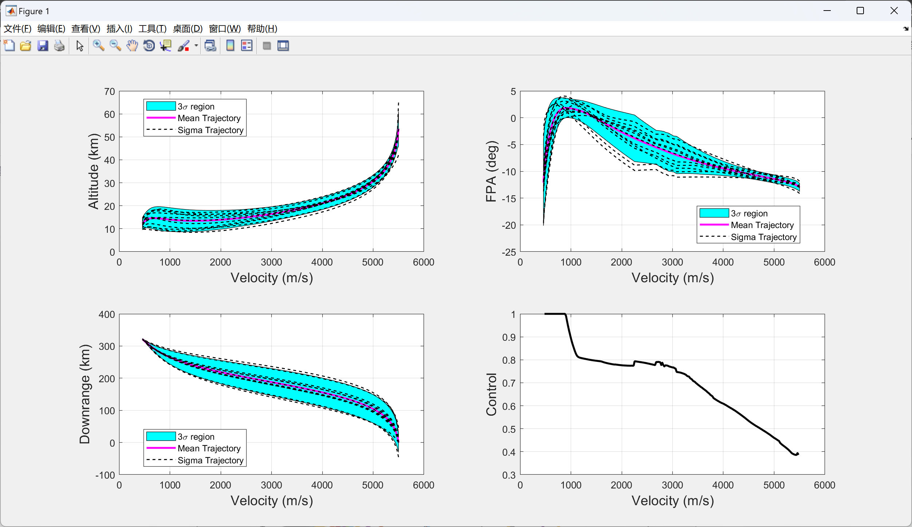Click the Print Figure icon
Screen dimensions: 912x527
pyautogui.click(x=59, y=46)
